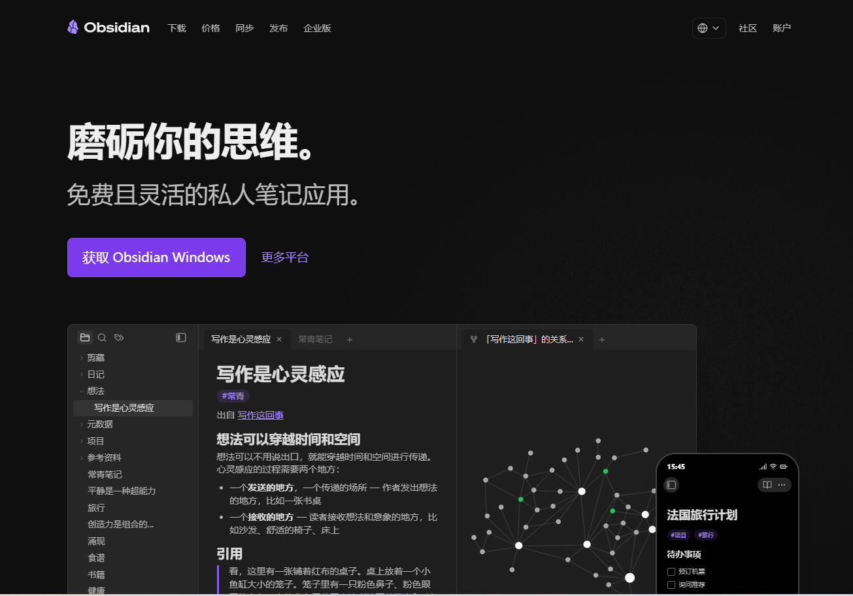Open the 社区 link
The width and height of the screenshot is (853, 596).
748,28
